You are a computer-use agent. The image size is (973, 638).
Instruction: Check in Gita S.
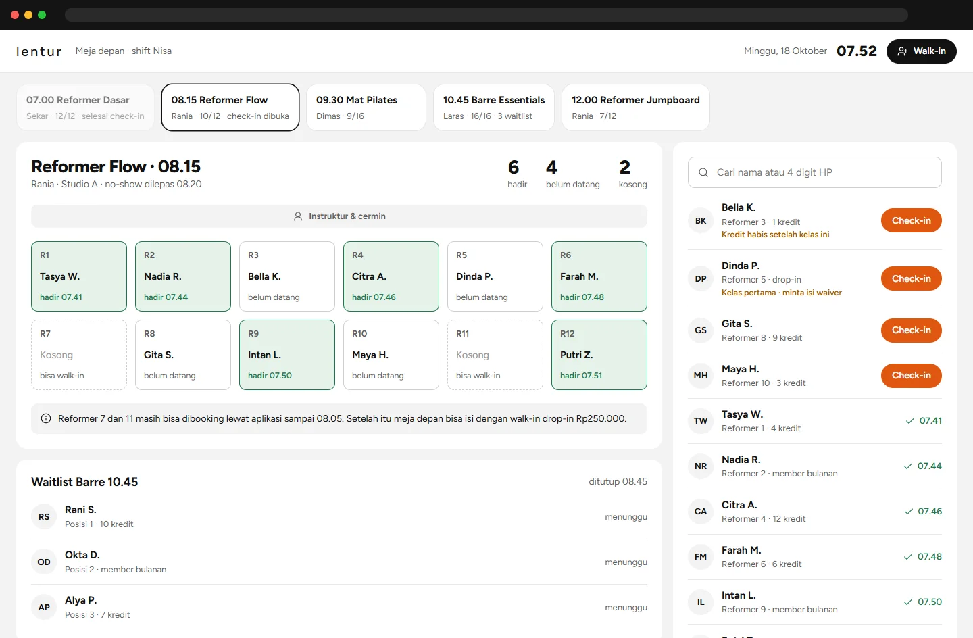click(912, 330)
